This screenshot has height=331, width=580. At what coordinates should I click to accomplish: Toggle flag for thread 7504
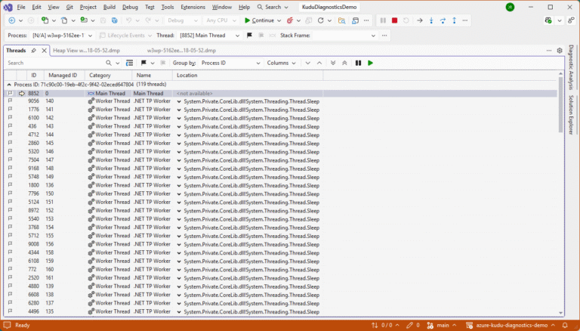click(x=10, y=159)
